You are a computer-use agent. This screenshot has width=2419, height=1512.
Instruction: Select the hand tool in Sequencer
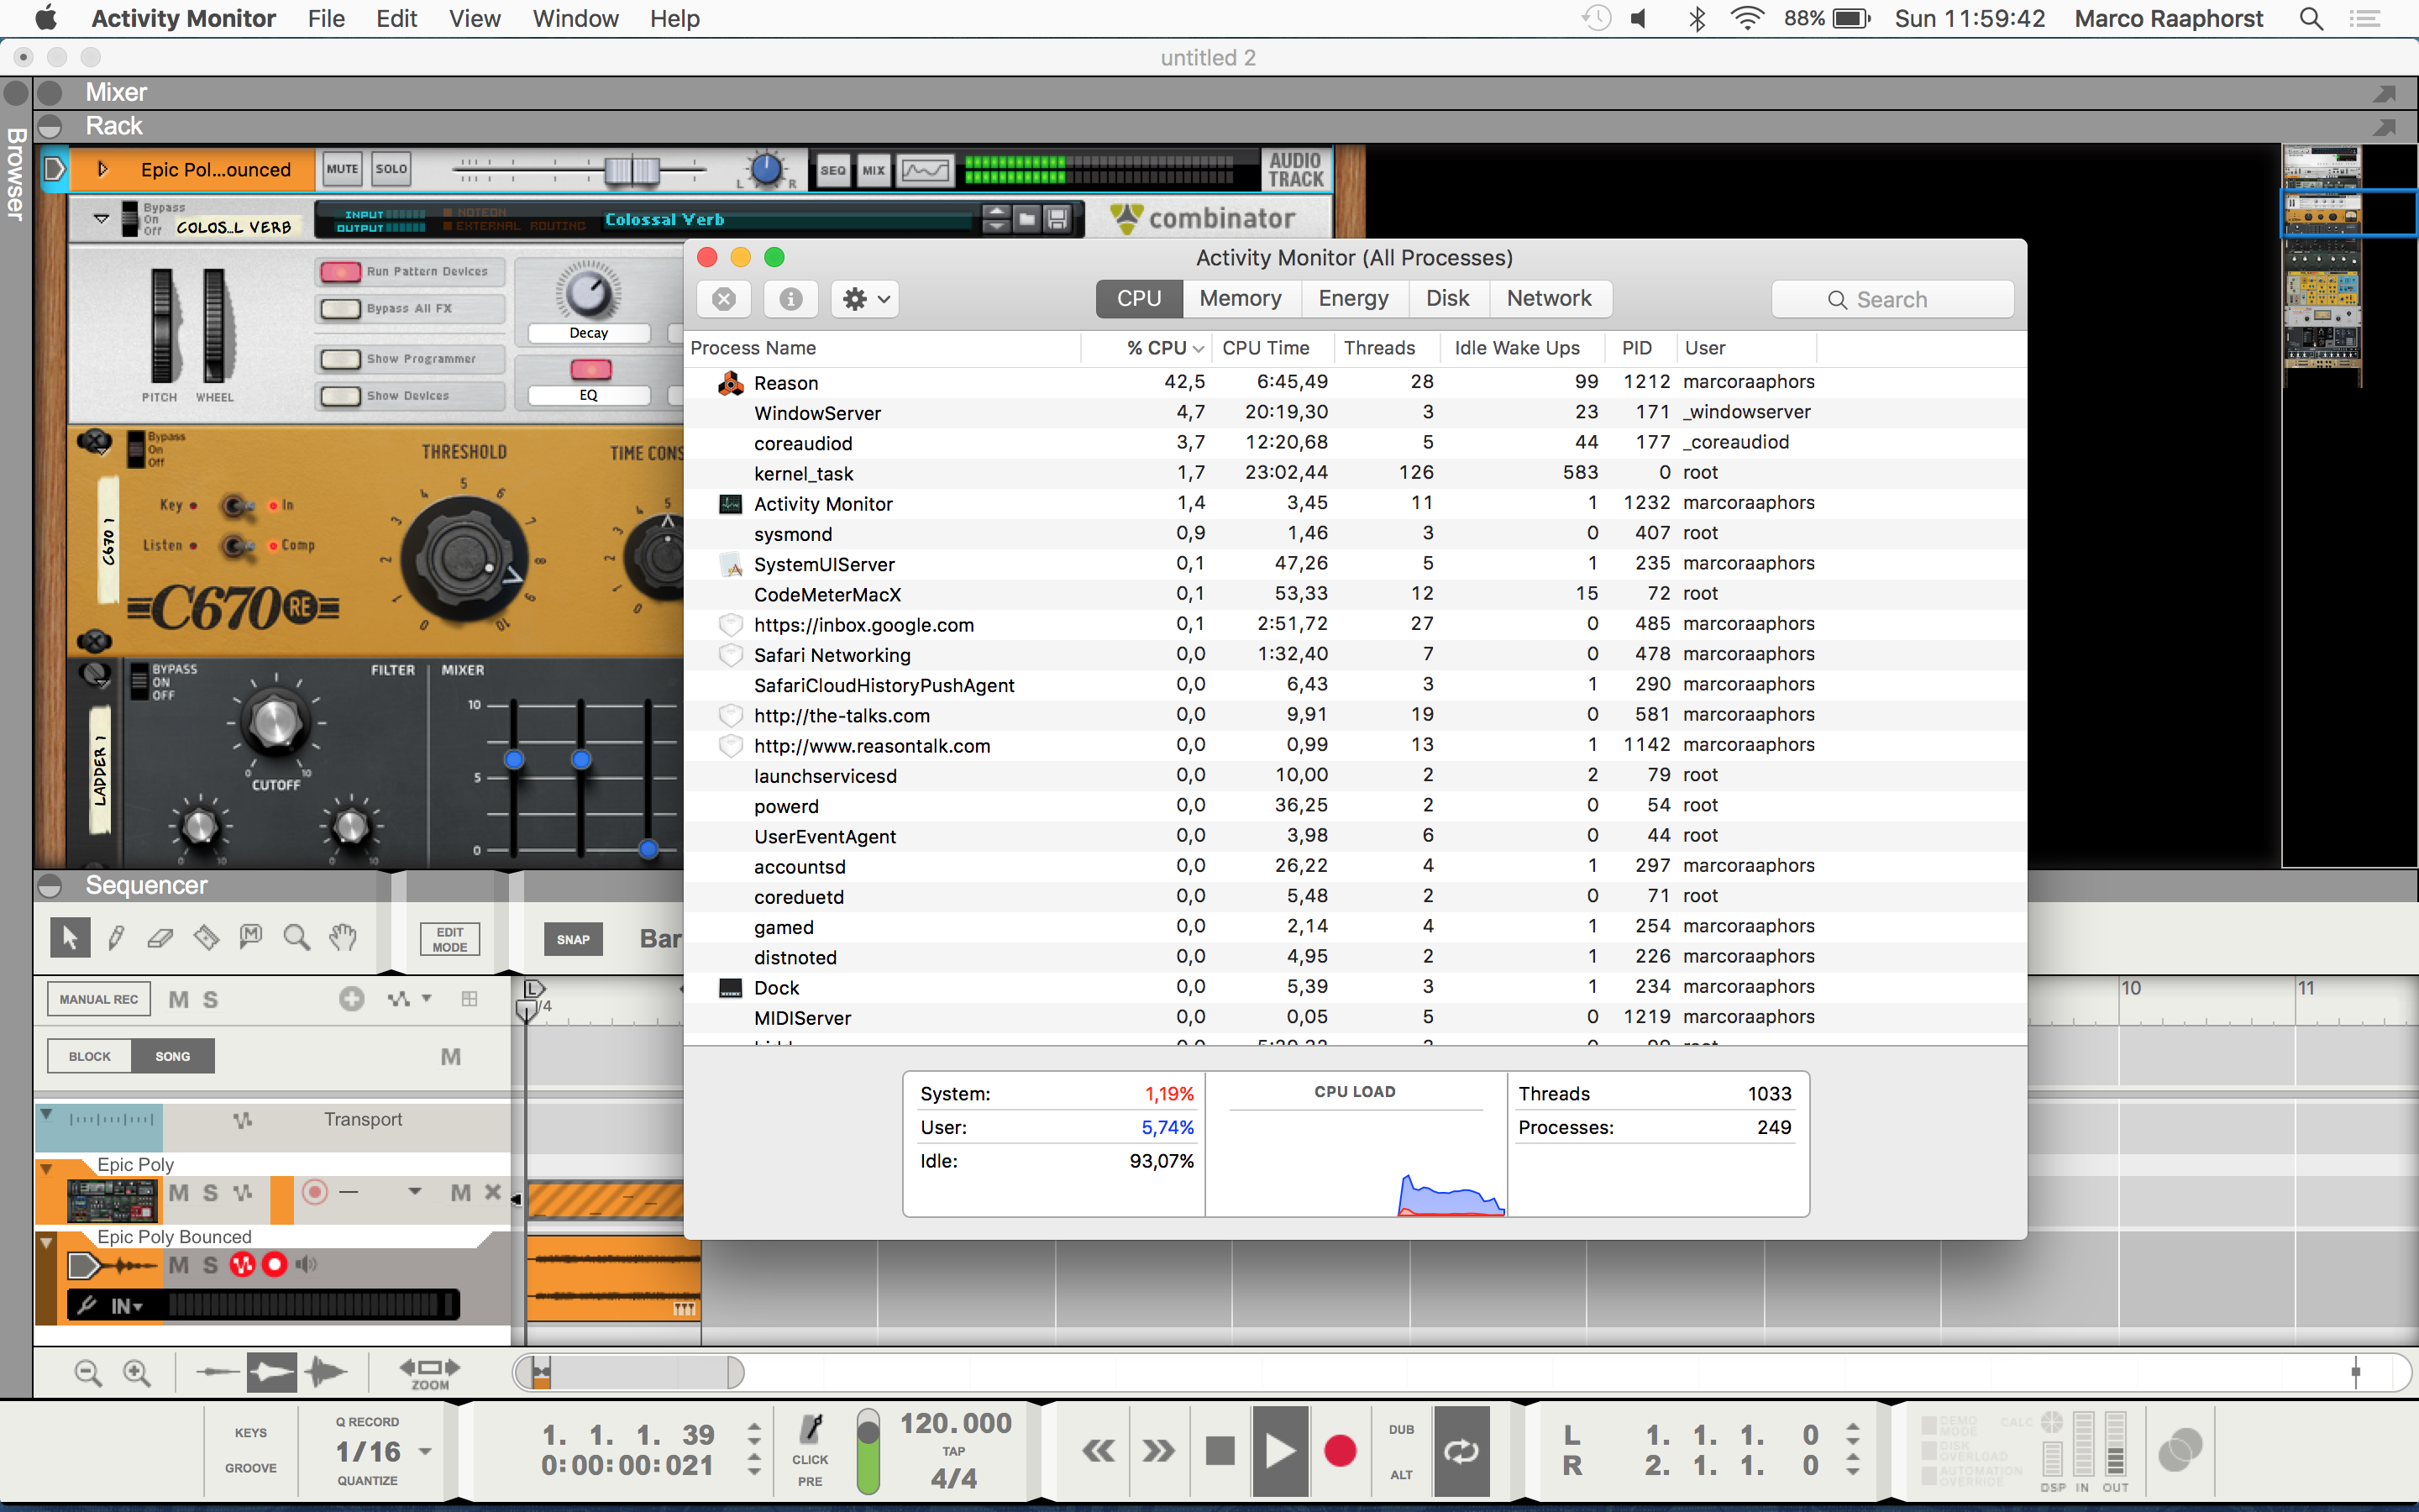pyautogui.click(x=343, y=937)
